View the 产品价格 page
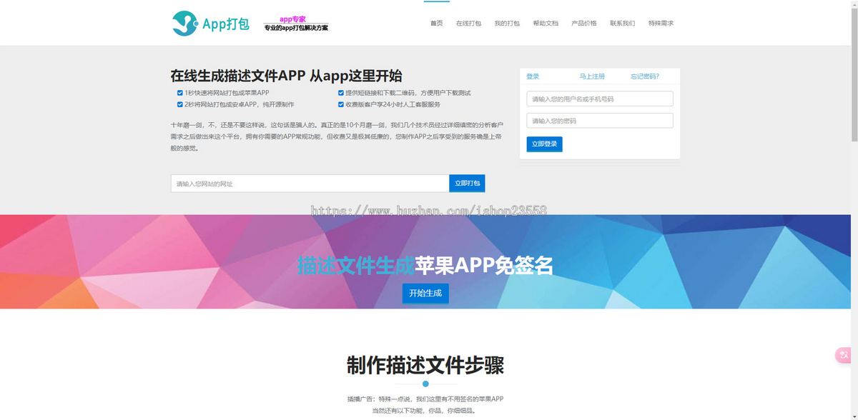Viewport: 858px width, 420px height. [584, 24]
